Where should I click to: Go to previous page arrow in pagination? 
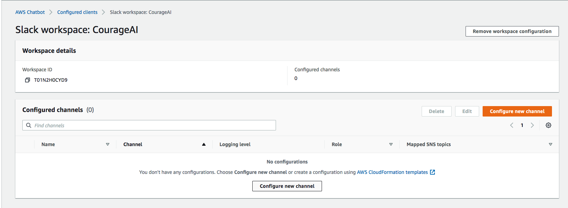tap(512, 125)
